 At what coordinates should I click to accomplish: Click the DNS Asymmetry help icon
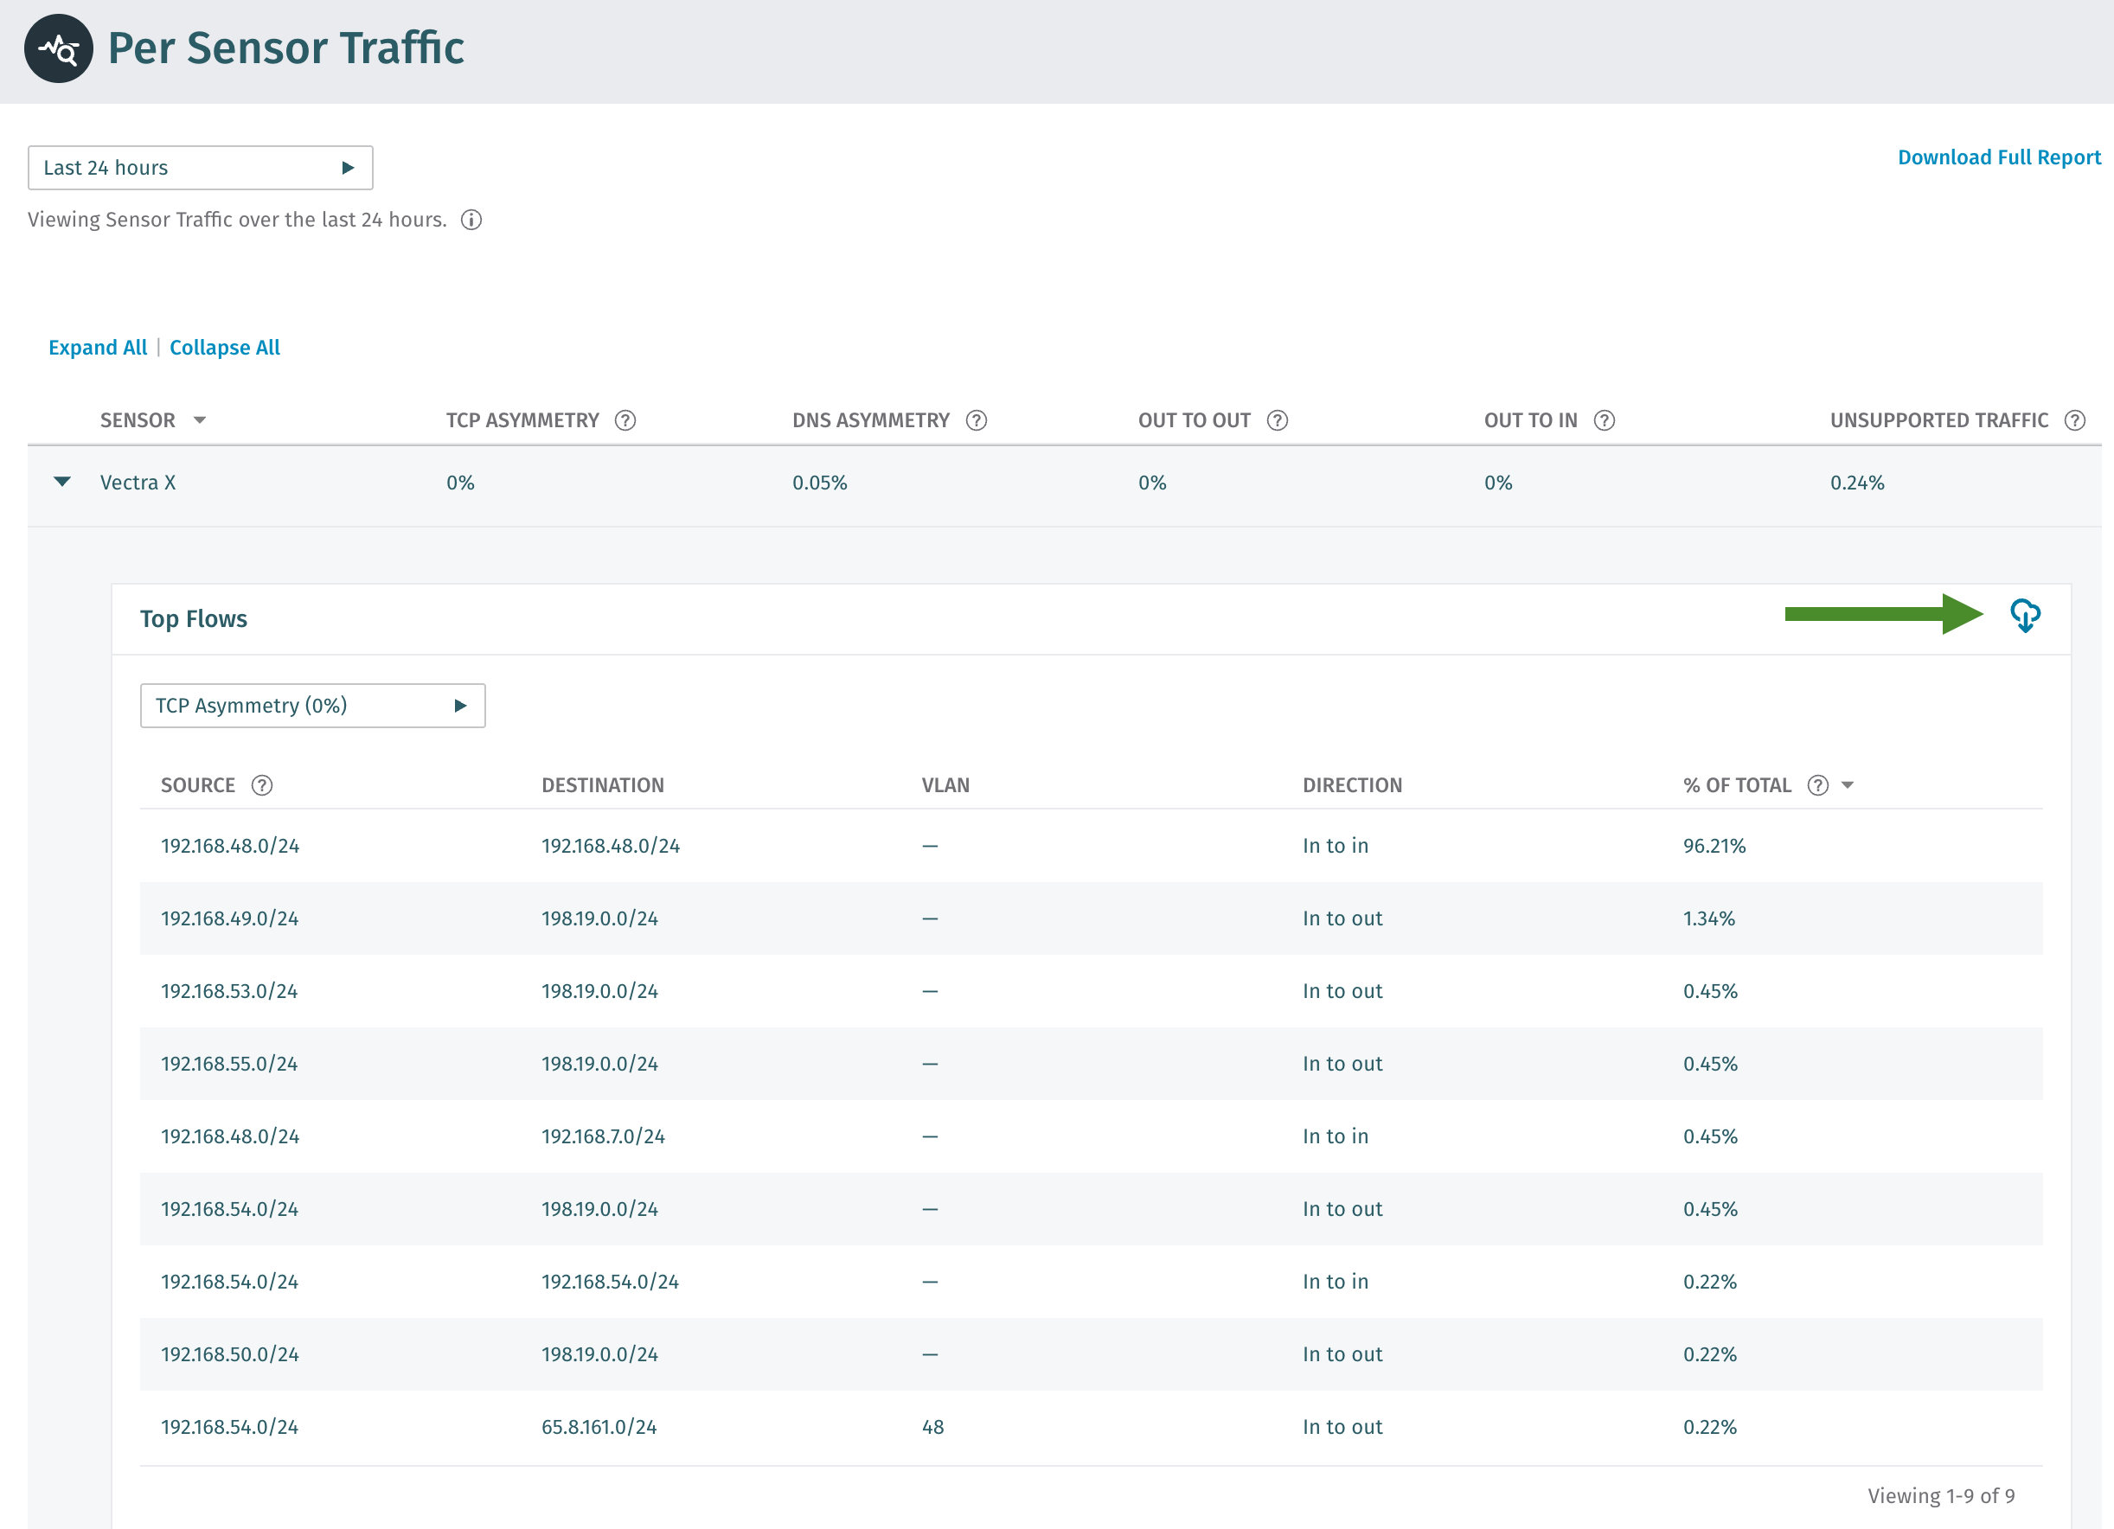[x=976, y=420]
